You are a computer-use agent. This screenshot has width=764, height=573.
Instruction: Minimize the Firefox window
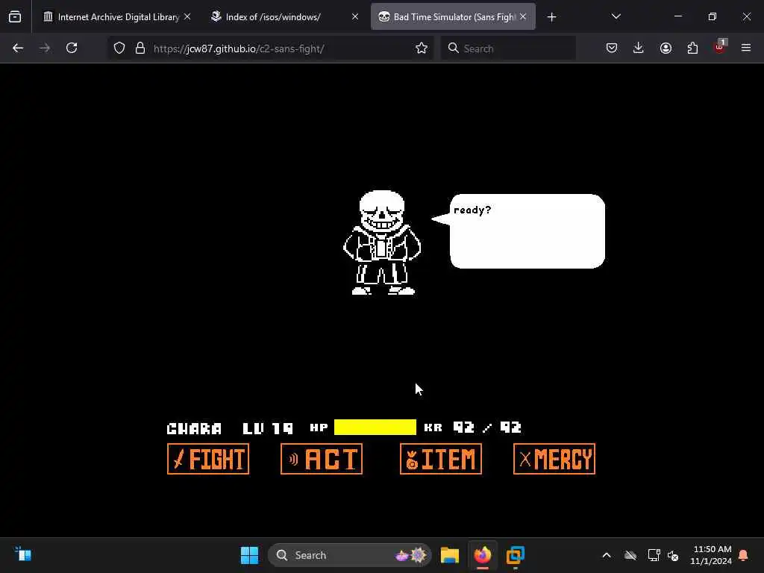[x=678, y=16]
